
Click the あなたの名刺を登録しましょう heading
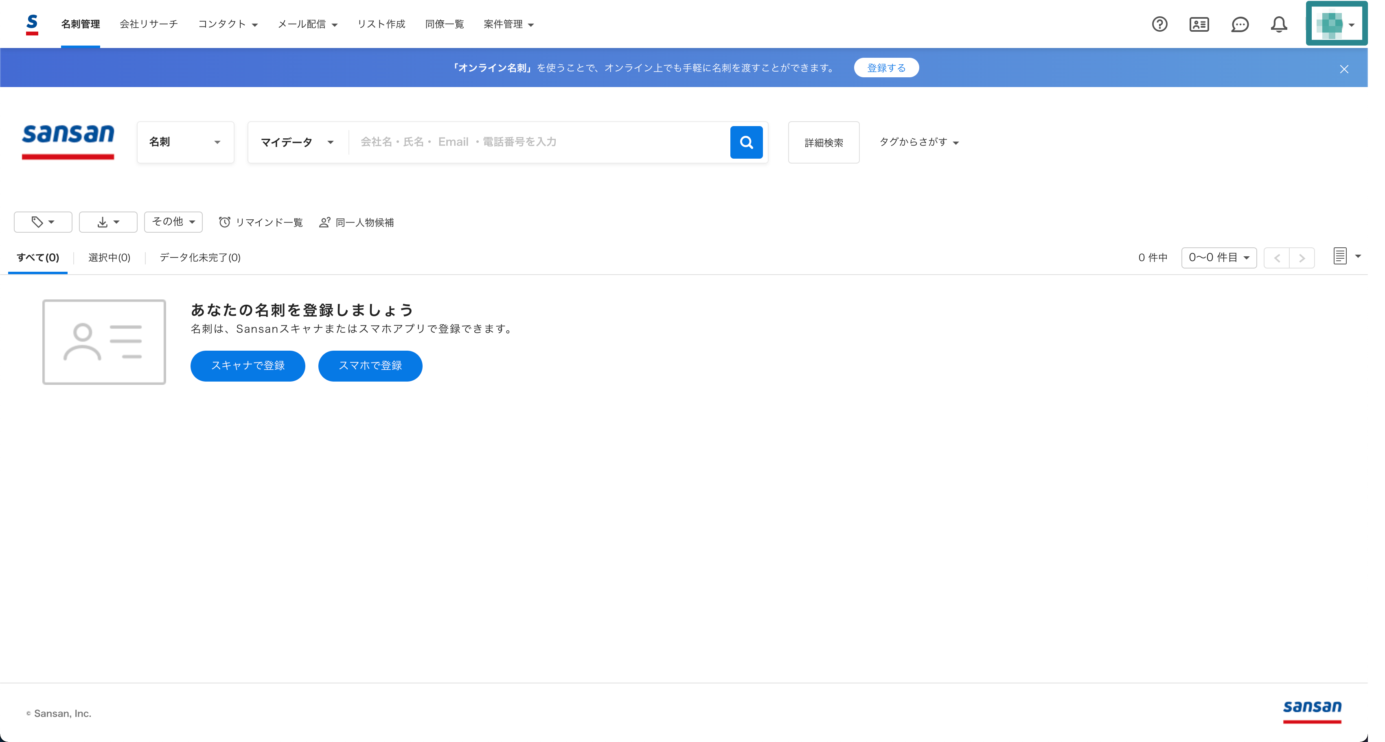(302, 310)
